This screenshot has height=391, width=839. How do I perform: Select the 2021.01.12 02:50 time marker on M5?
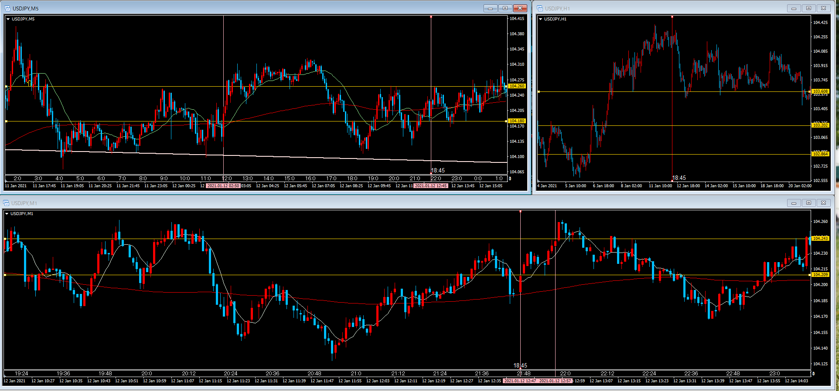223,186
